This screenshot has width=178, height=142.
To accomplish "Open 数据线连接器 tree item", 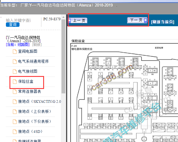I will [x=30, y=141].
